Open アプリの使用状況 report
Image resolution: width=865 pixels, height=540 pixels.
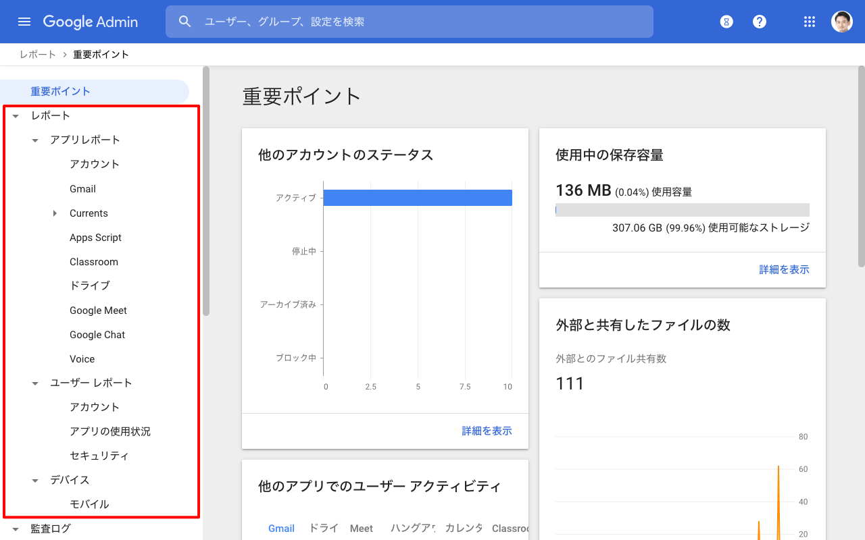110,431
